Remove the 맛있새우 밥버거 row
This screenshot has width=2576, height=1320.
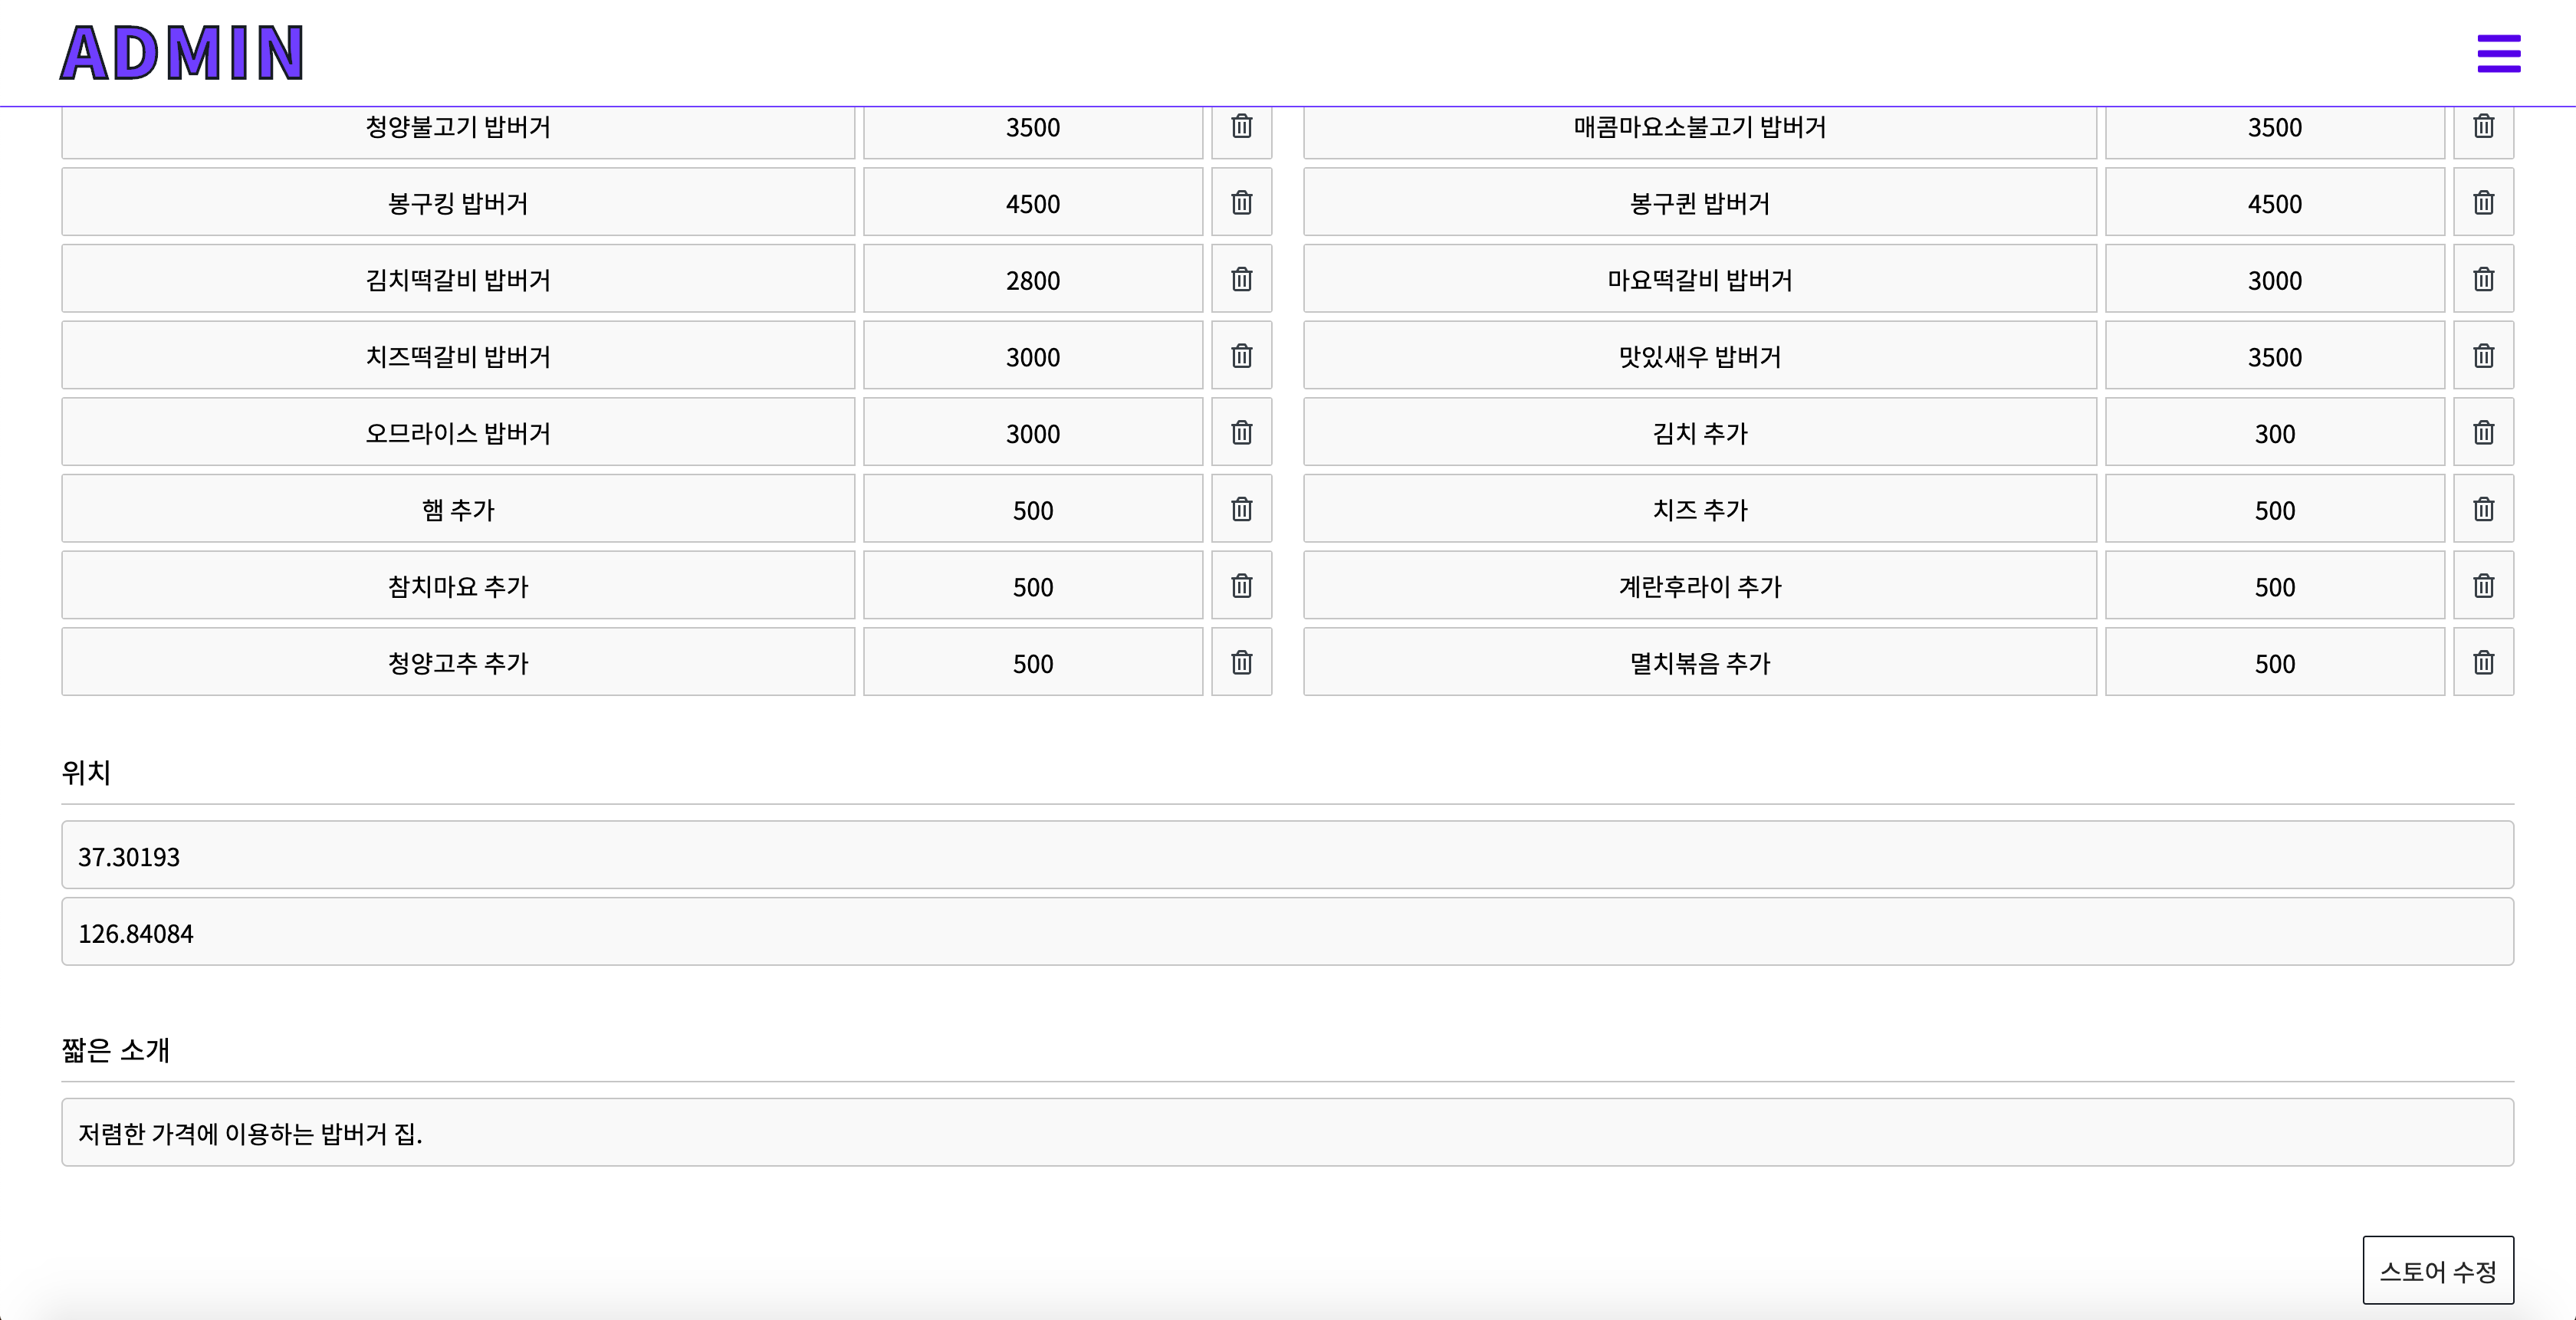click(2483, 356)
